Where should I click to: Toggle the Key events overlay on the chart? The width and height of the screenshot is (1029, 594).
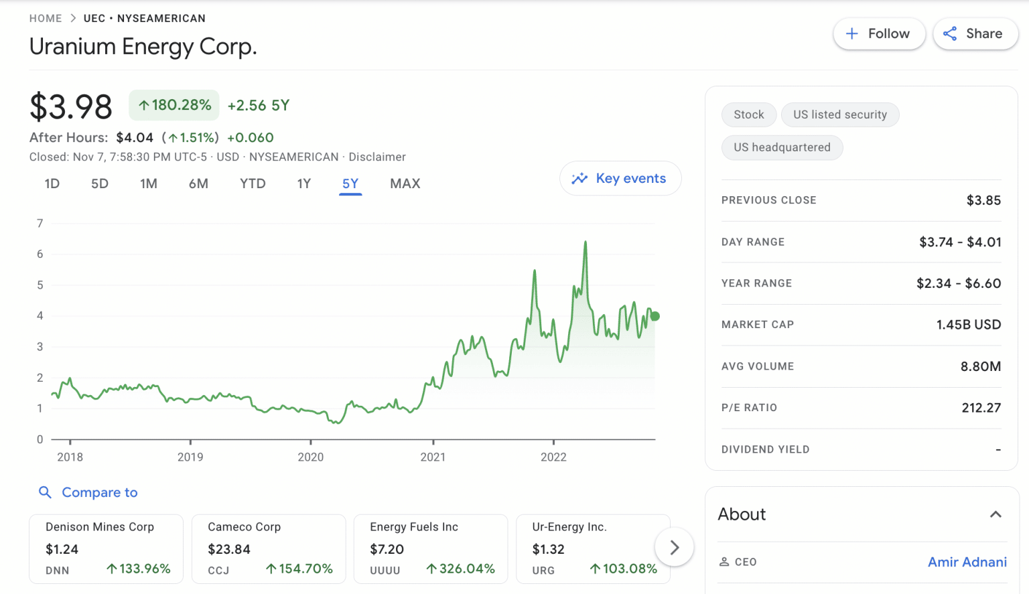(620, 178)
